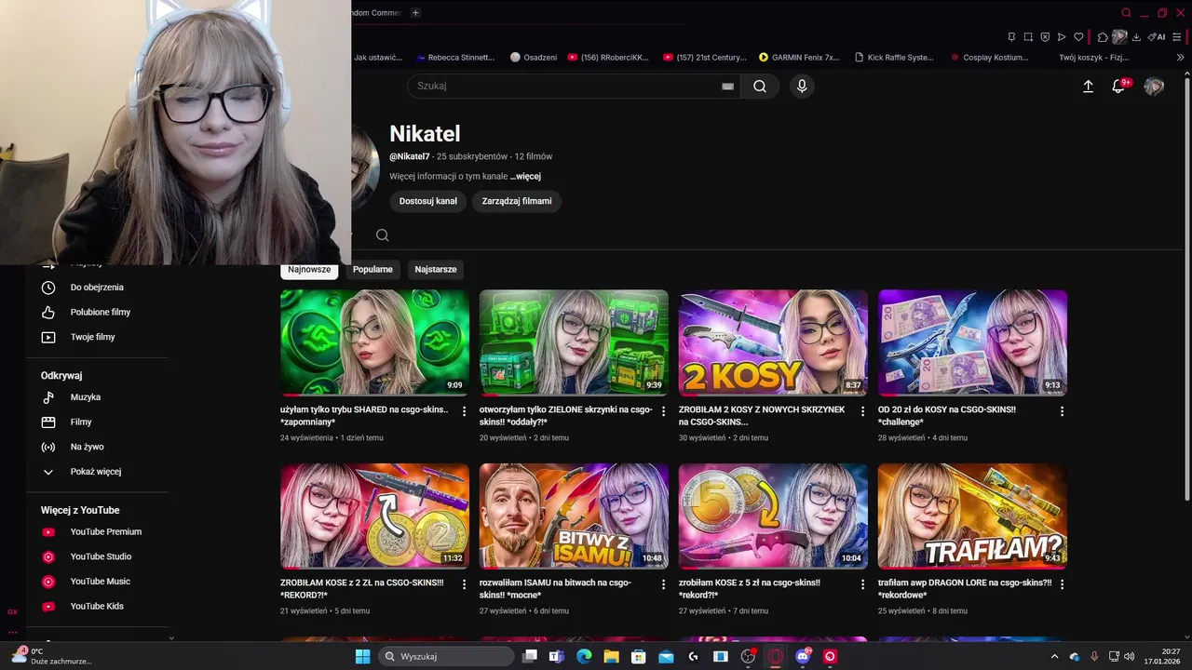Image resolution: width=1192 pixels, height=670 pixels.
Task: Select the Najstarsze sort tab
Action: [436, 269]
